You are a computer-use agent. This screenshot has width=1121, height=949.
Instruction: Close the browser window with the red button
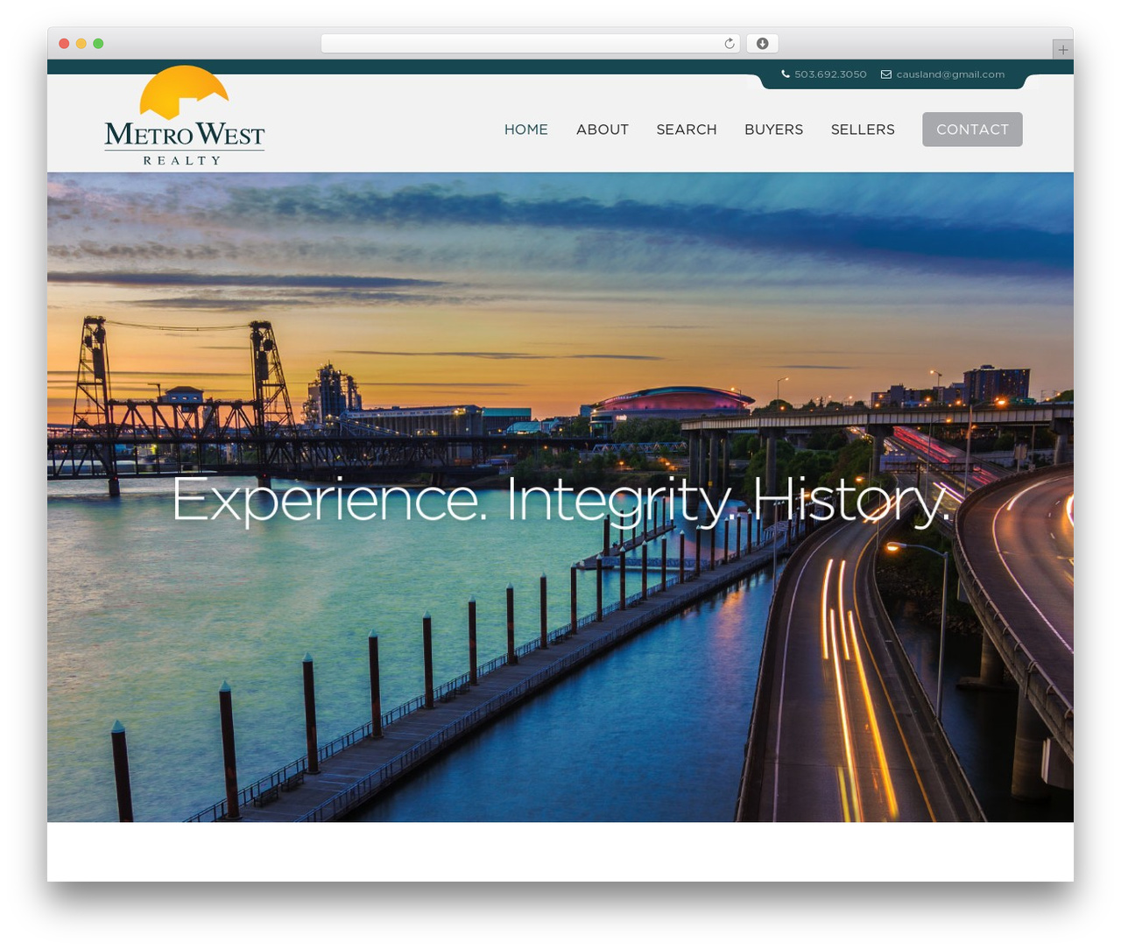64,44
